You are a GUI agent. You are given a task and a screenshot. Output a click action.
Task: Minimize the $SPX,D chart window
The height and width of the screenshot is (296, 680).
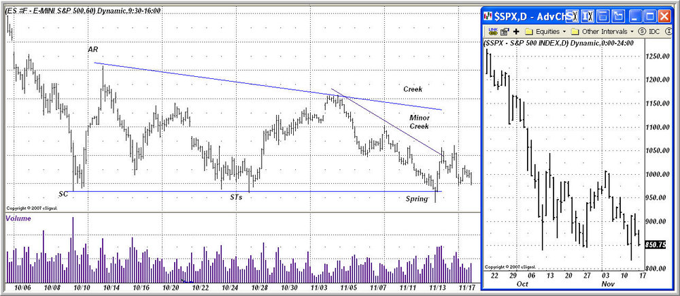(636, 16)
